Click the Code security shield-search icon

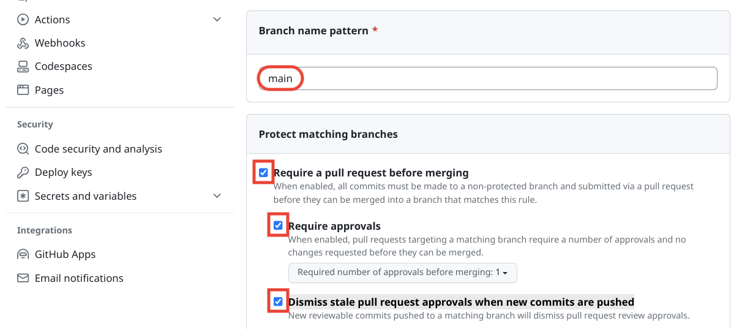23,149
